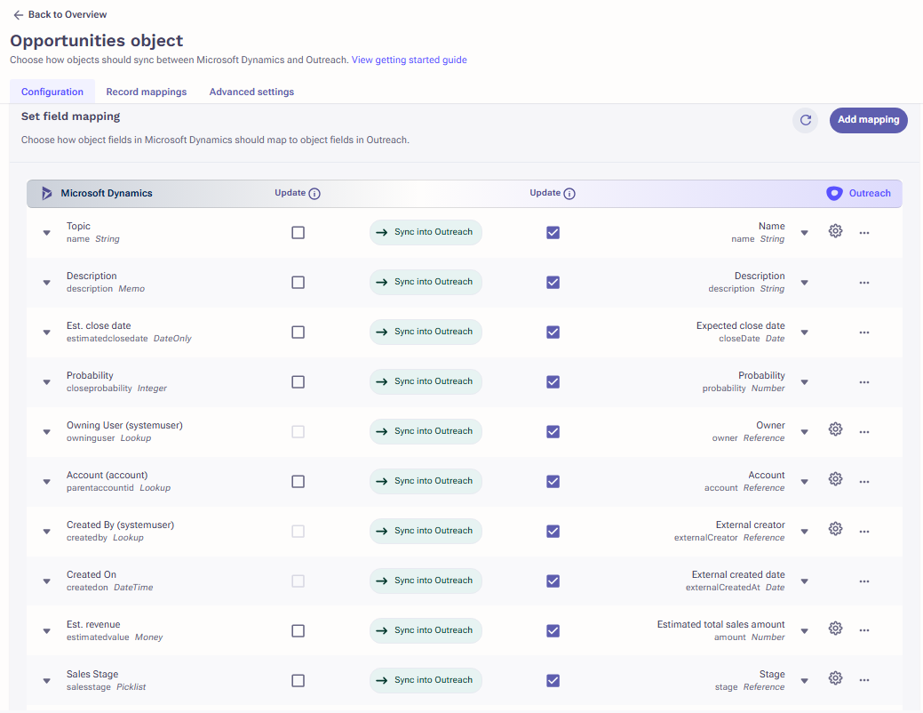Open gear settings for the Sales Stage row
This screenshot has height=713, width=923.
835,678
